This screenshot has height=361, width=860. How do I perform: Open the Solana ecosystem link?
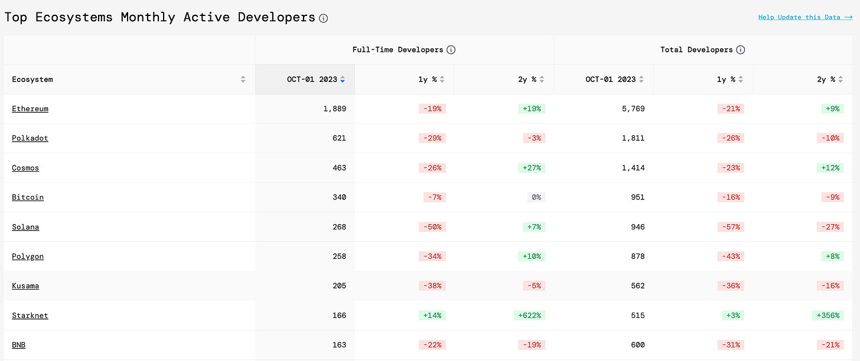[x=25, y=227]
